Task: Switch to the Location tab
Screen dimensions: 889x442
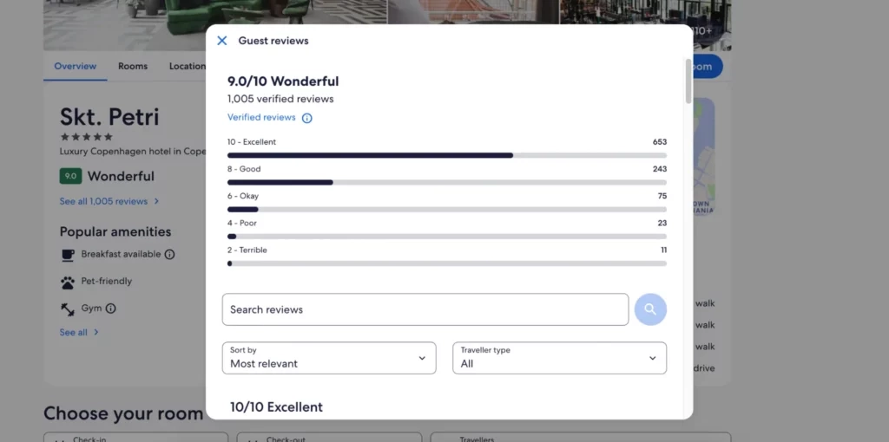Action: 188,66
